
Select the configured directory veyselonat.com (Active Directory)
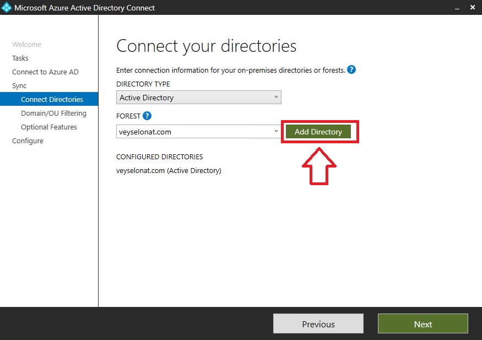(x=169, y=171)
